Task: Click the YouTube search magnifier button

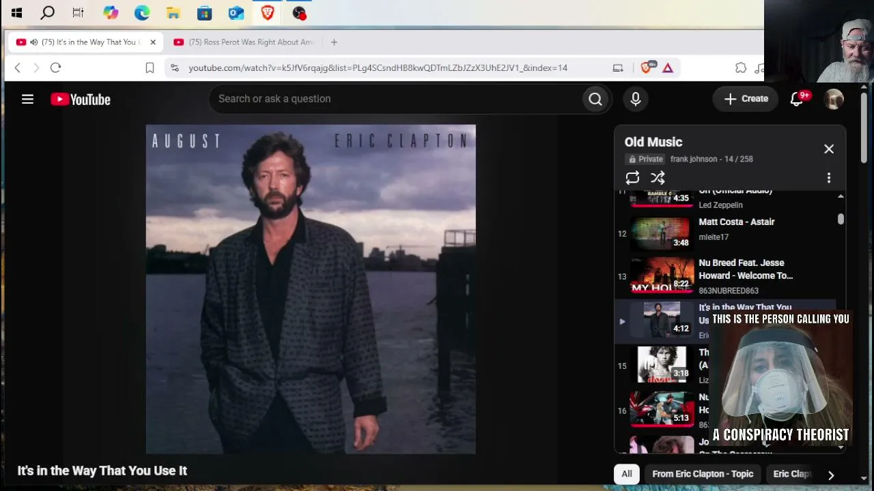Action: [595, 99]
